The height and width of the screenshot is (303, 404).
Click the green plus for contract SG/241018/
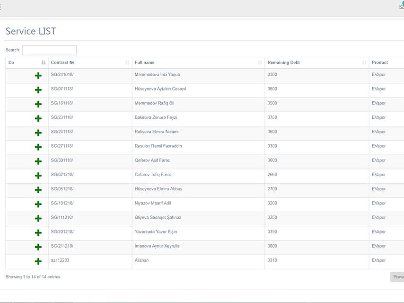38,75
